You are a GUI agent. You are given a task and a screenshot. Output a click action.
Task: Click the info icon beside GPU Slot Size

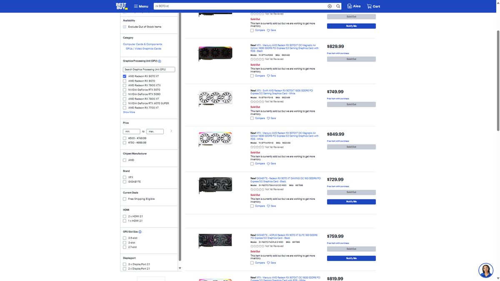pos(140,232)
